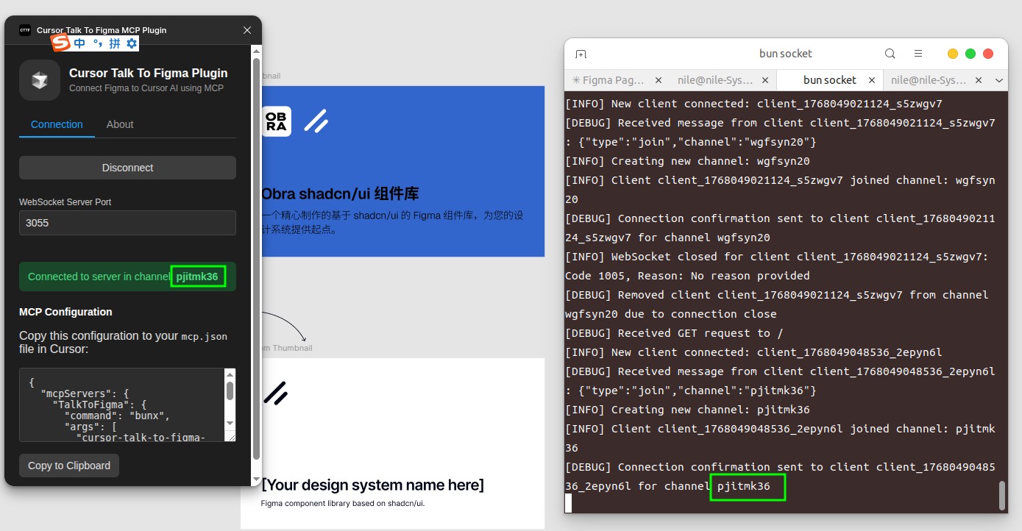Close the 'bun socket' terminal tab
The width and height of the screenshot is (1022, 531).
coord(872,80)
